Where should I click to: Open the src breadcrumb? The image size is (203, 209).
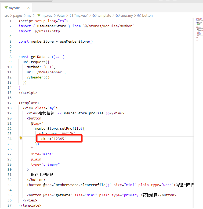tap(7, 16)
